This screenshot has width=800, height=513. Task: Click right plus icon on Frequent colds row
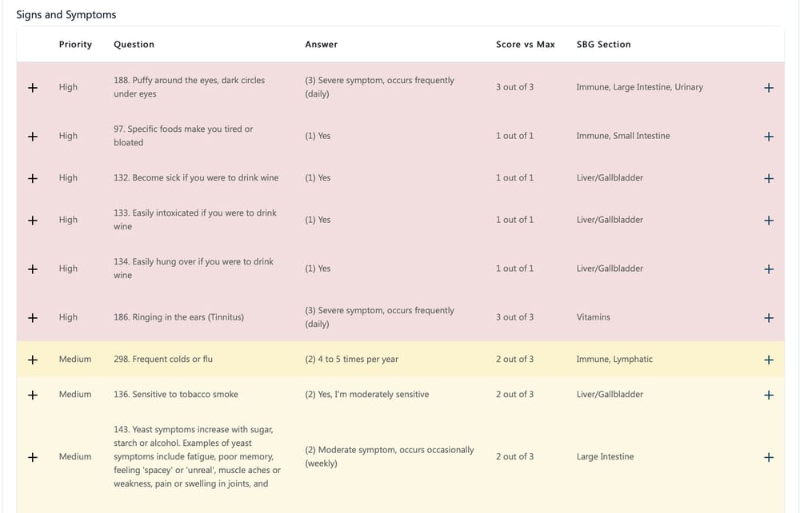pyautogui.click(x=769, y=360)
